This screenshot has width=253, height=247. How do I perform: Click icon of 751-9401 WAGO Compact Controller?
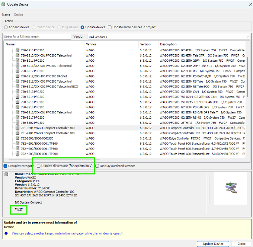coord(17,133)
